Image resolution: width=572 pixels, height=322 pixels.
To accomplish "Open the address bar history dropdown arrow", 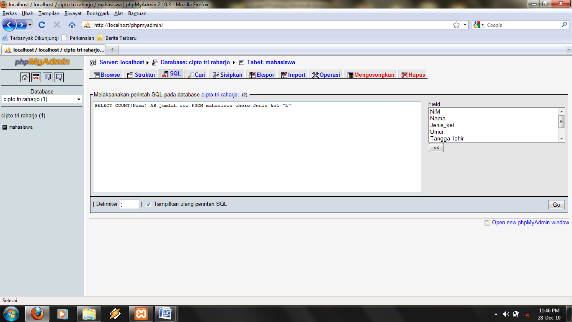I will (465, 25).
